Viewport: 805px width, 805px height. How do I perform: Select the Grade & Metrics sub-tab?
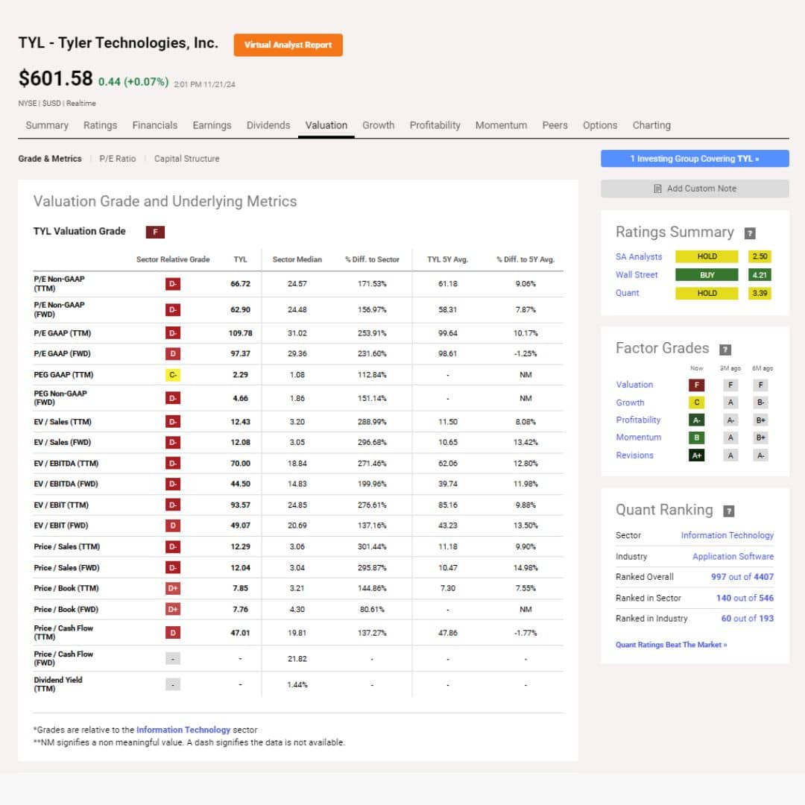click(50, 159)
